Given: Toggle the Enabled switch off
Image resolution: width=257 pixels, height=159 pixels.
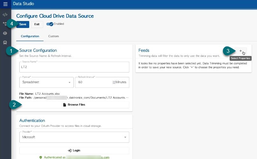Looking at the screenshot, I should pyautogui.click(x=50, y=24).
